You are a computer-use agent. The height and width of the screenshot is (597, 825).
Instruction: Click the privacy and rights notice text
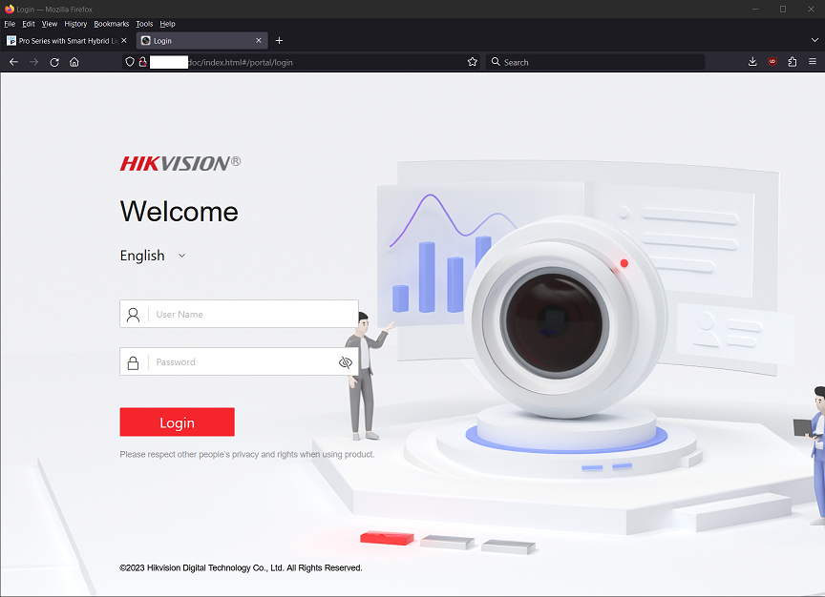246,454
